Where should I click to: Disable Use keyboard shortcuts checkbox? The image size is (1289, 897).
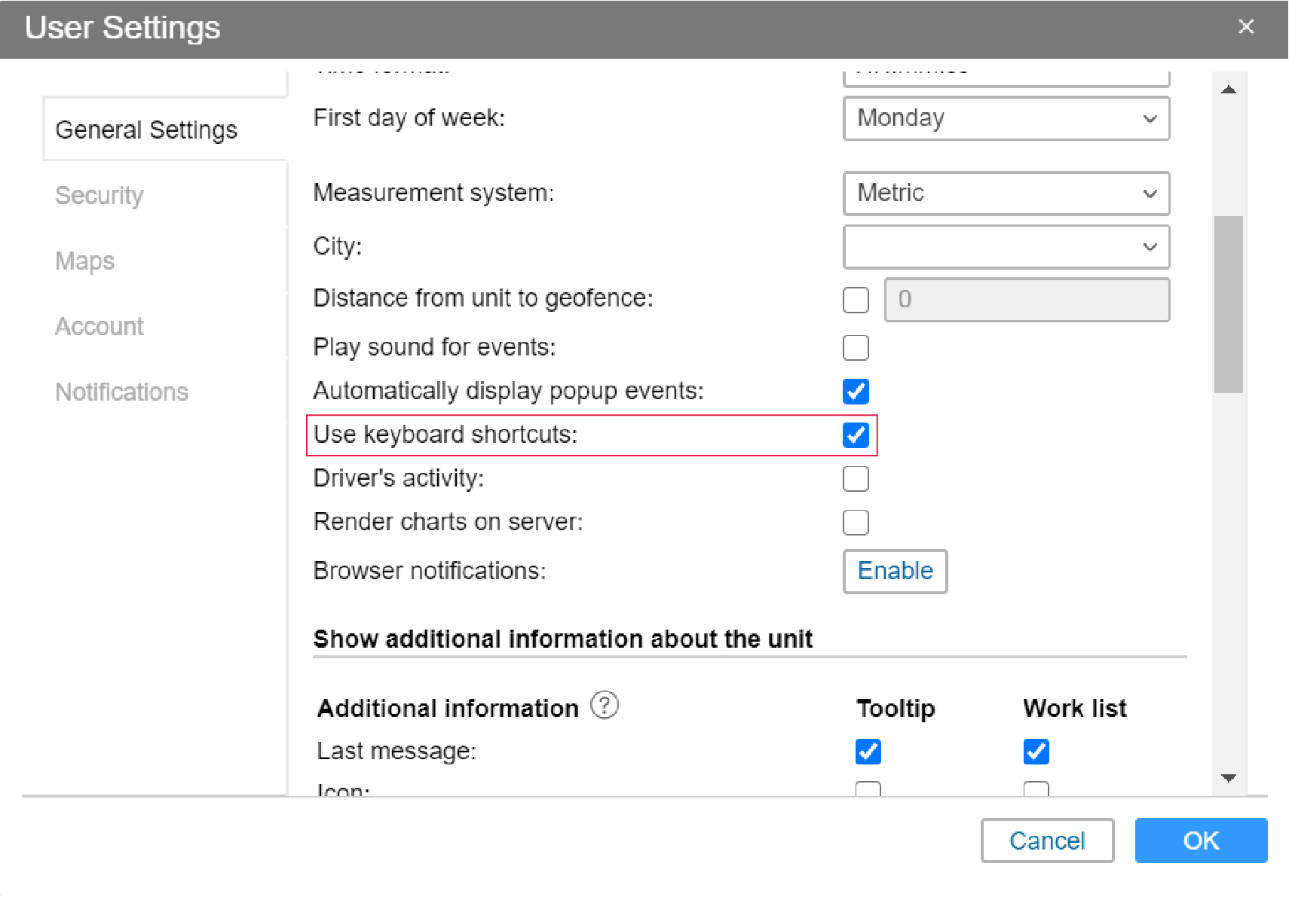tap(856, 435)
